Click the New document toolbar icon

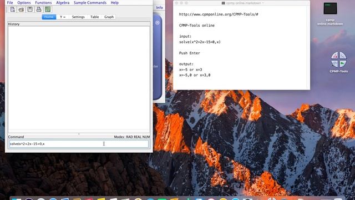(12, 9)
